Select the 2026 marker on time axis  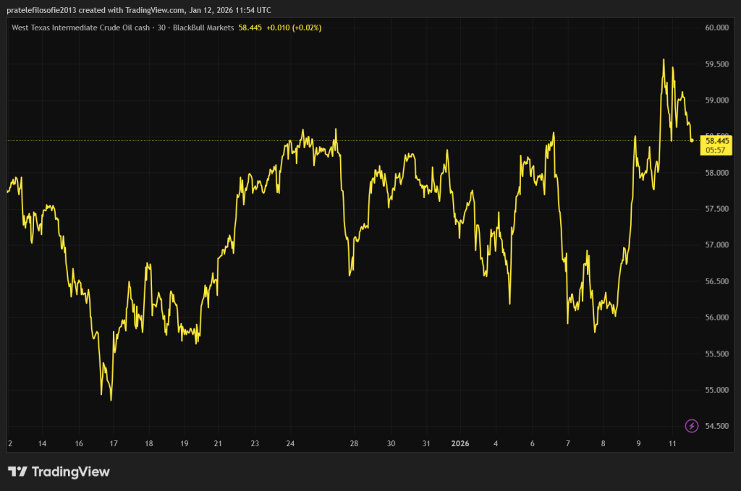point(460,443)
